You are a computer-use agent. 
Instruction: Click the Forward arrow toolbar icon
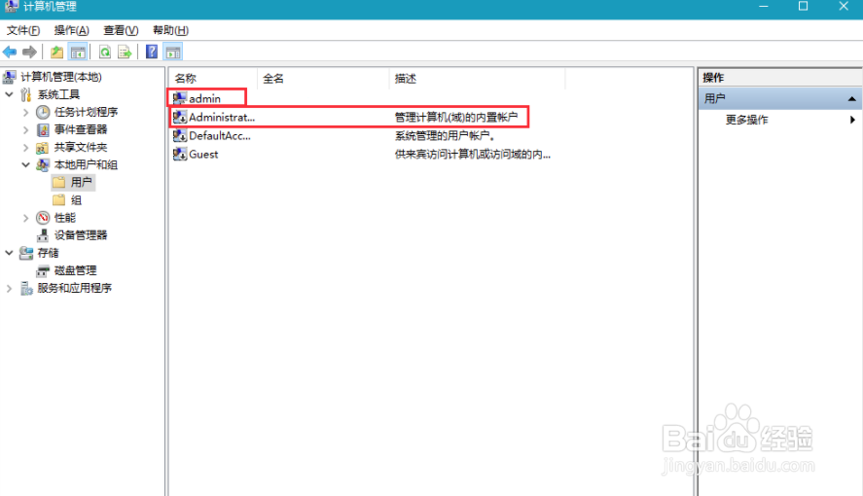pyautogui.click(x=30, y=53)
